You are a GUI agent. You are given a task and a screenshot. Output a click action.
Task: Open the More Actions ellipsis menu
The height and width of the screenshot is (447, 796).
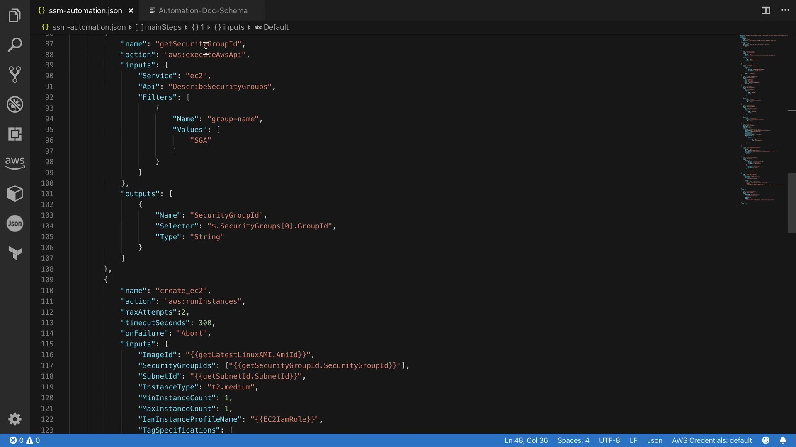785,10
